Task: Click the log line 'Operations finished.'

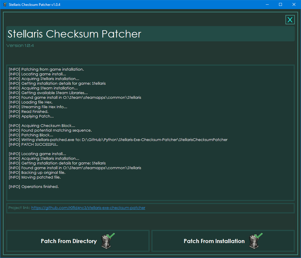Action: point(34,187)
